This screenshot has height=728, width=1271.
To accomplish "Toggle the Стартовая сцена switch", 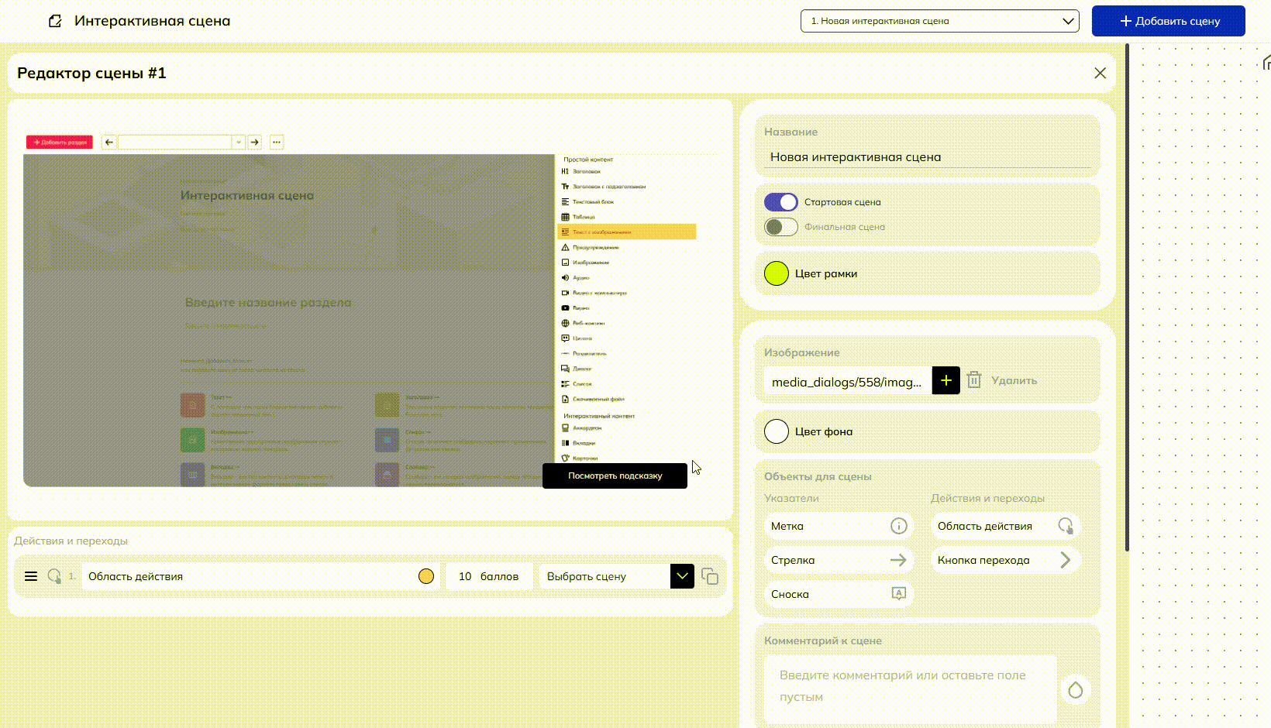I will click(x=780, y=202).
